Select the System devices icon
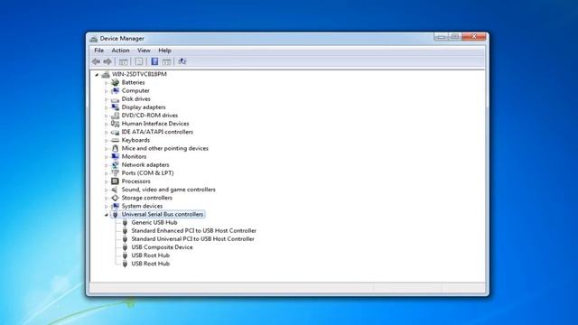The height and width of the screenshot is (325, 578). tap(115, 206)
